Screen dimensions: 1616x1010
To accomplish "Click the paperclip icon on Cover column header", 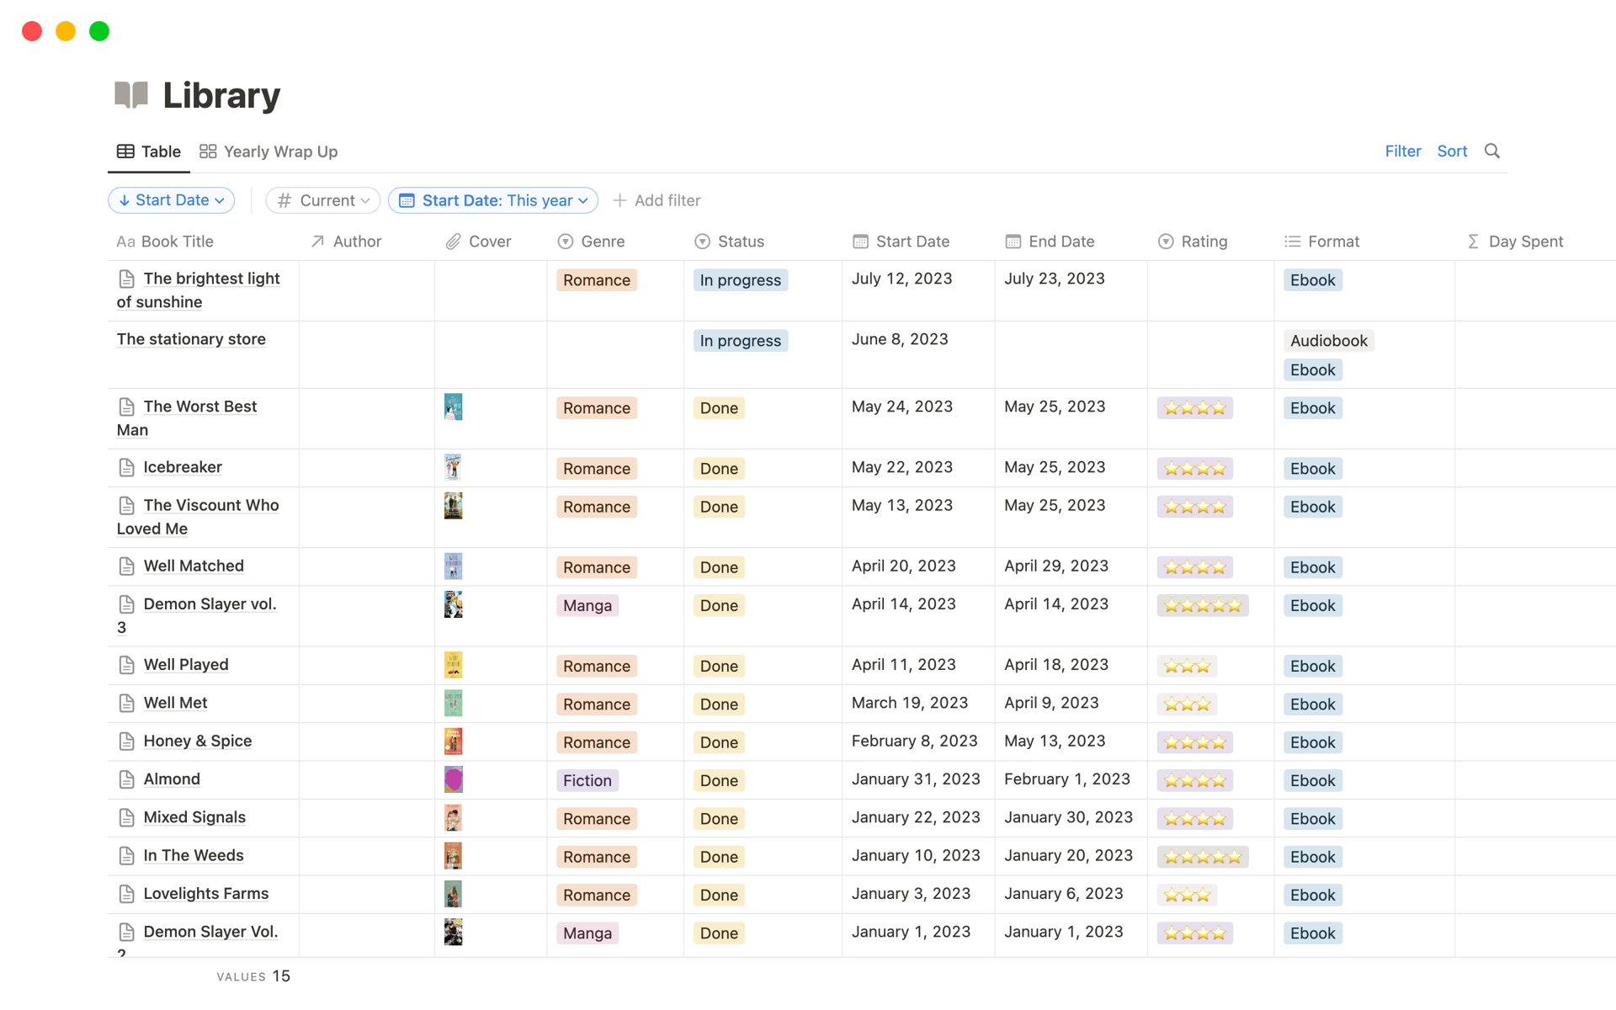I will click(454, 242).
